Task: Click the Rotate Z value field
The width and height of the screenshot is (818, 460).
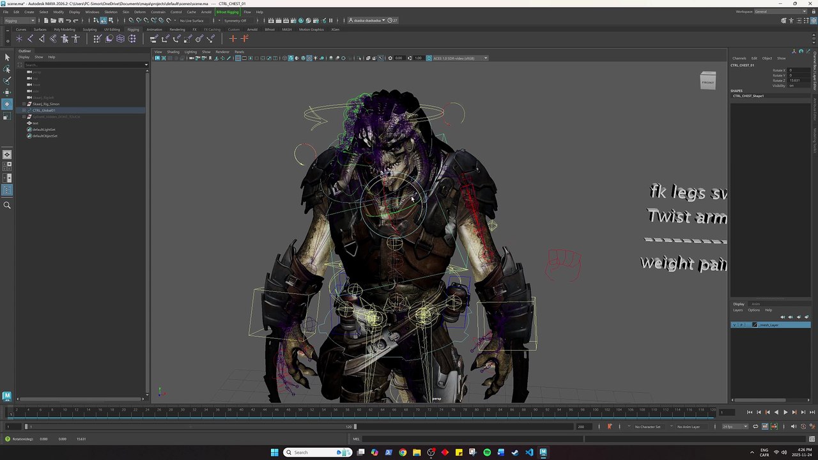Action: (x=799, y=80)
